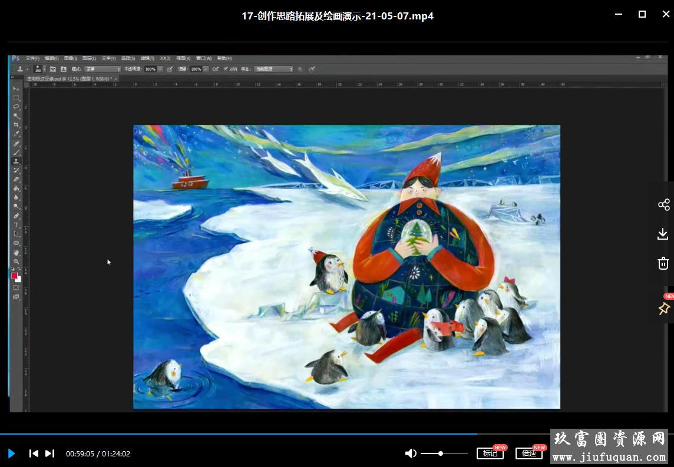The width and height of the screenshot is (674, 467).
Task: Open the 文件(F) menu
Action: (32, 58)
